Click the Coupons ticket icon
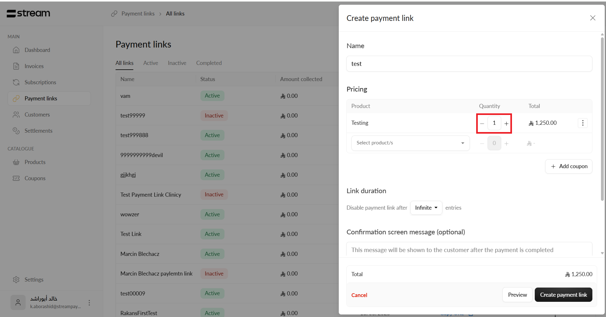This screenshot has height=317, width=606. click(x=16, y=178)
